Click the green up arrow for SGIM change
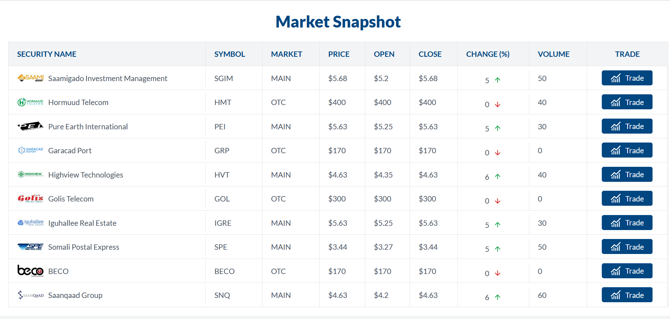 tap(497, 80)
